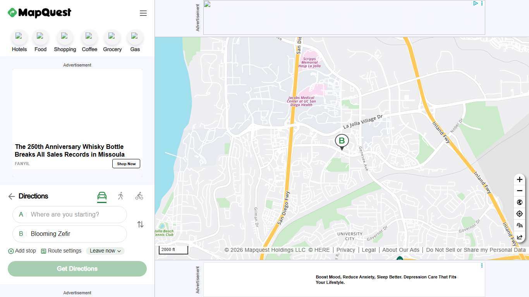Click the Add stop option
The image size is (529, 297).
[22, 251]
